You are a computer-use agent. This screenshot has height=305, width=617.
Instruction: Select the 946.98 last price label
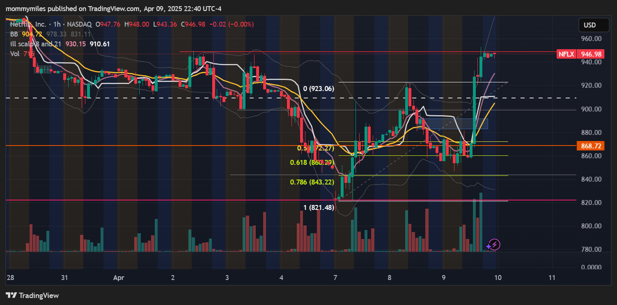click(x=591, y=54)
